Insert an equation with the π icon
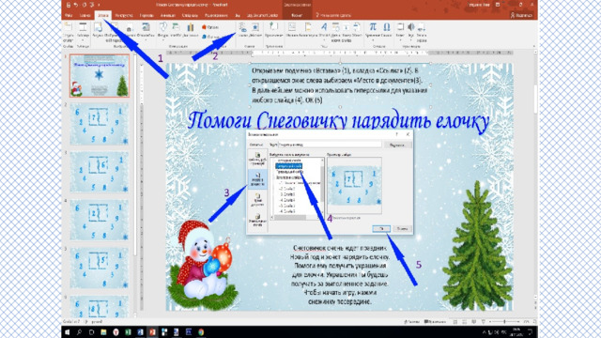Screen dimensions: 601x338 tap(373, 30)
